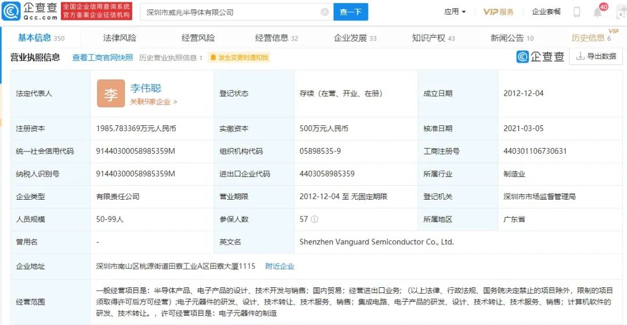Open the VIP服务 link
The image size is (627, 325).
(x=498, y=12)
